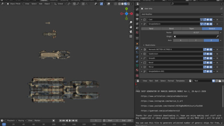The image size is (224, 126).
Task: Set deform axis to Y
Action: tap(196, 41)
